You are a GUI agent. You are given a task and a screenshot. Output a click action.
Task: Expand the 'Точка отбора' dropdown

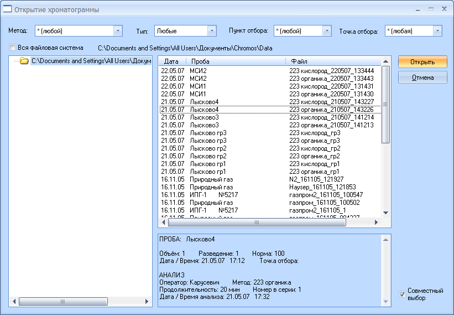click(x=437, y=31)
